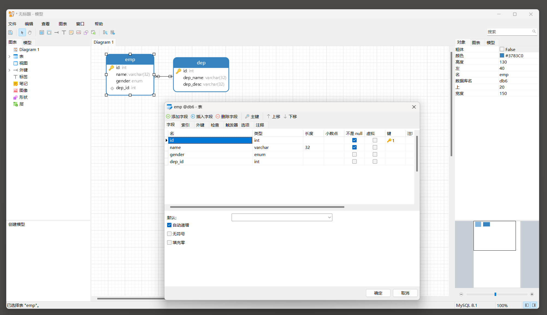Toggle Not null for the name field
547x315 pixels.
point(354,147)
